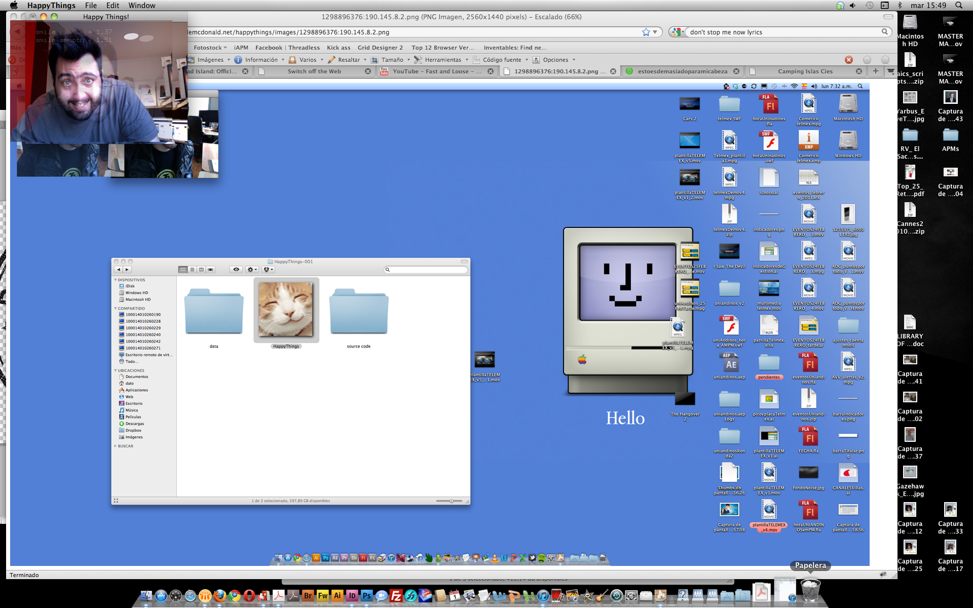Open a new tab with plus button
This screenshot has height=608, width=973.
click(875, 71)
